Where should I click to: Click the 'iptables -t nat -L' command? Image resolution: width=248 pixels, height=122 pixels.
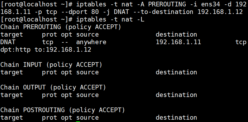pyautogui.click(x=110, y=19)
